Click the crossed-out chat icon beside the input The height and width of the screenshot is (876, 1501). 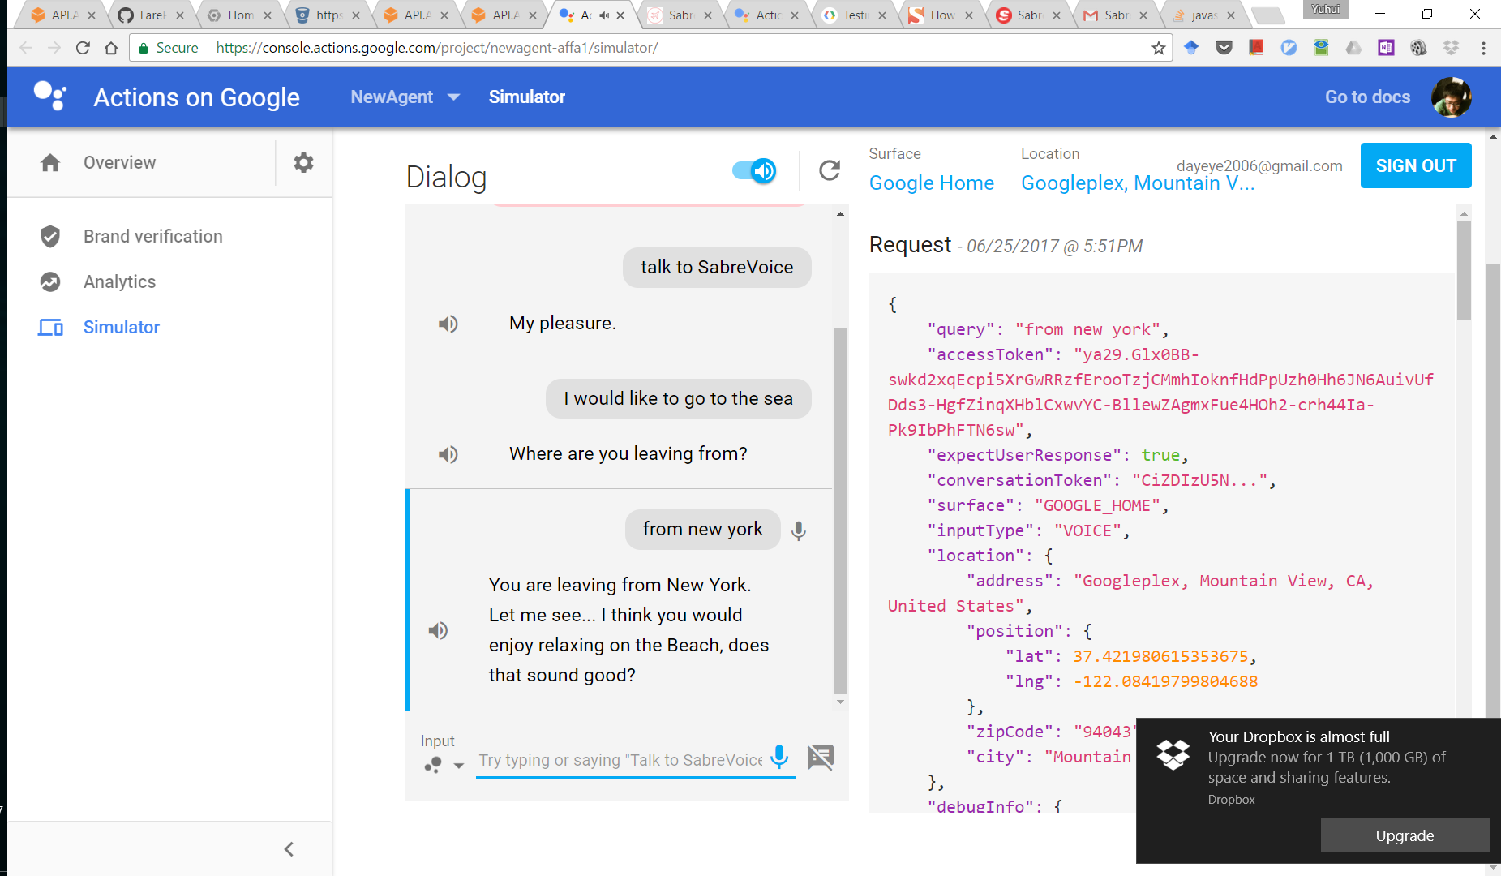[x=821, y=757]
